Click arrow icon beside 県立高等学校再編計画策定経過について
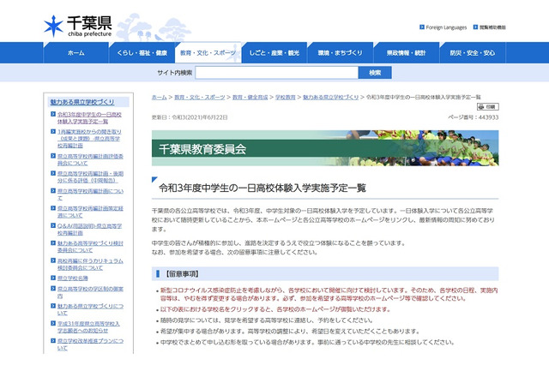This screenshot has width=549, height=365. point(53,208)
